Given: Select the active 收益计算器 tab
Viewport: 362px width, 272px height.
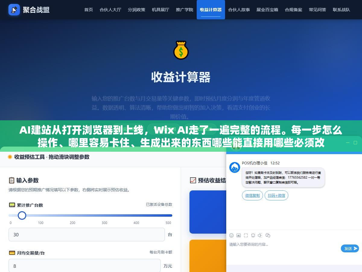Looking at the screenshot, I should 211,10.
